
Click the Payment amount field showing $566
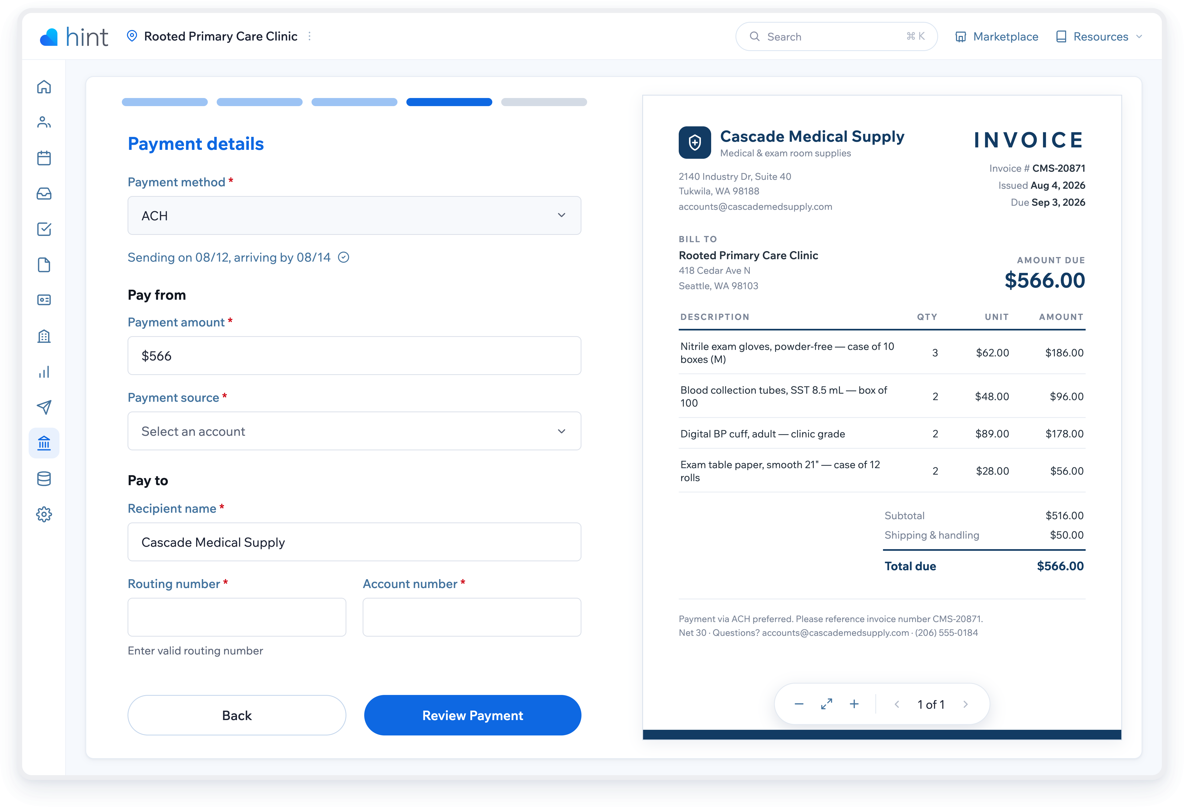pyautogui.click(x=354, y=356)
